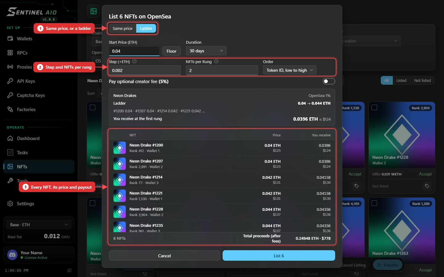The image size is (444, 277).
Task: Click the '1:54:55 PM' clock
Action: [17, 270]
